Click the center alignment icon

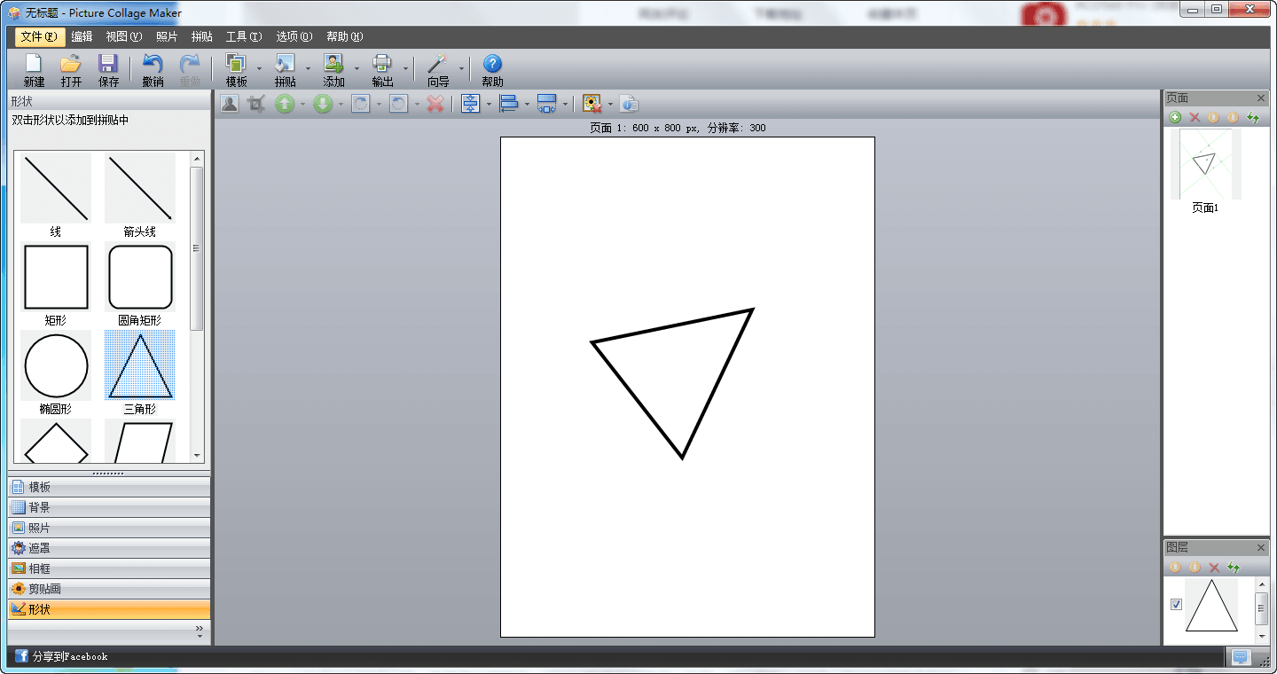(470, 104)
